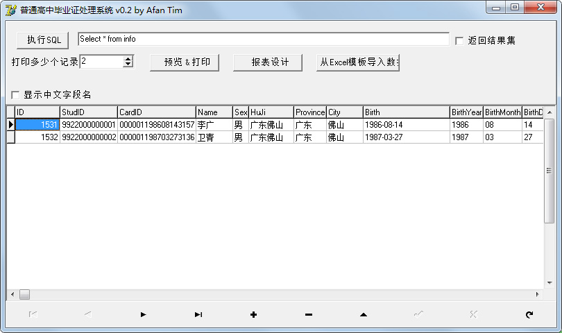This screenshot has width=562, height=333.
Task: Go to next record in navigator
Action: (143, 314)
